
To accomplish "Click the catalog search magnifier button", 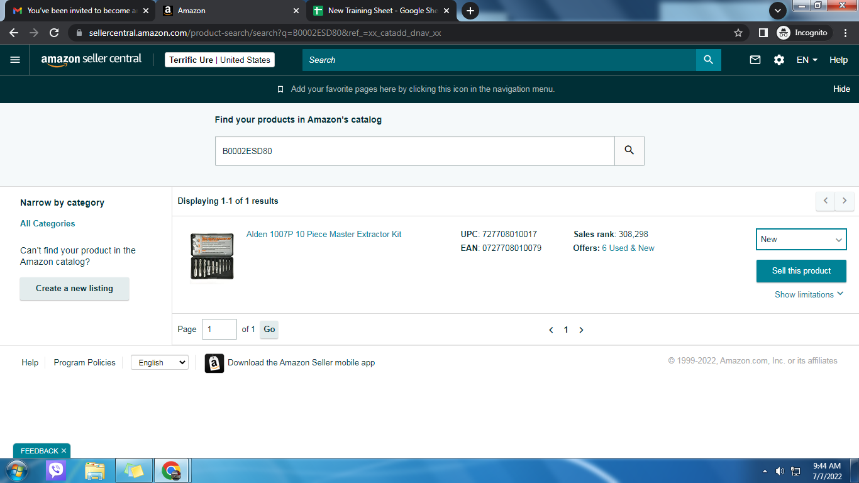I will coord(629,151).
